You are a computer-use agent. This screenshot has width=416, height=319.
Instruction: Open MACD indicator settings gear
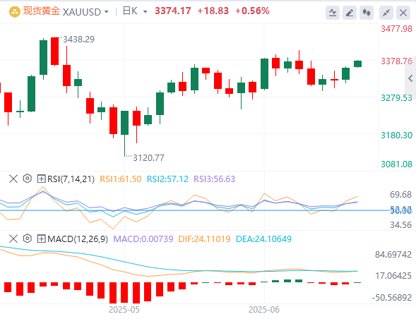pyautogui.click(x=27, y=239)
